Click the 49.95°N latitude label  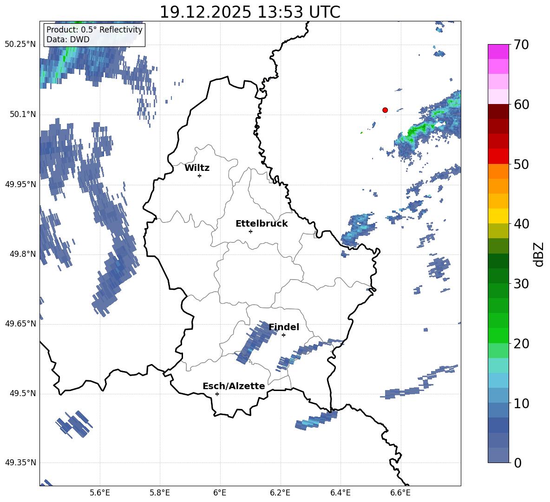point(20,184)
